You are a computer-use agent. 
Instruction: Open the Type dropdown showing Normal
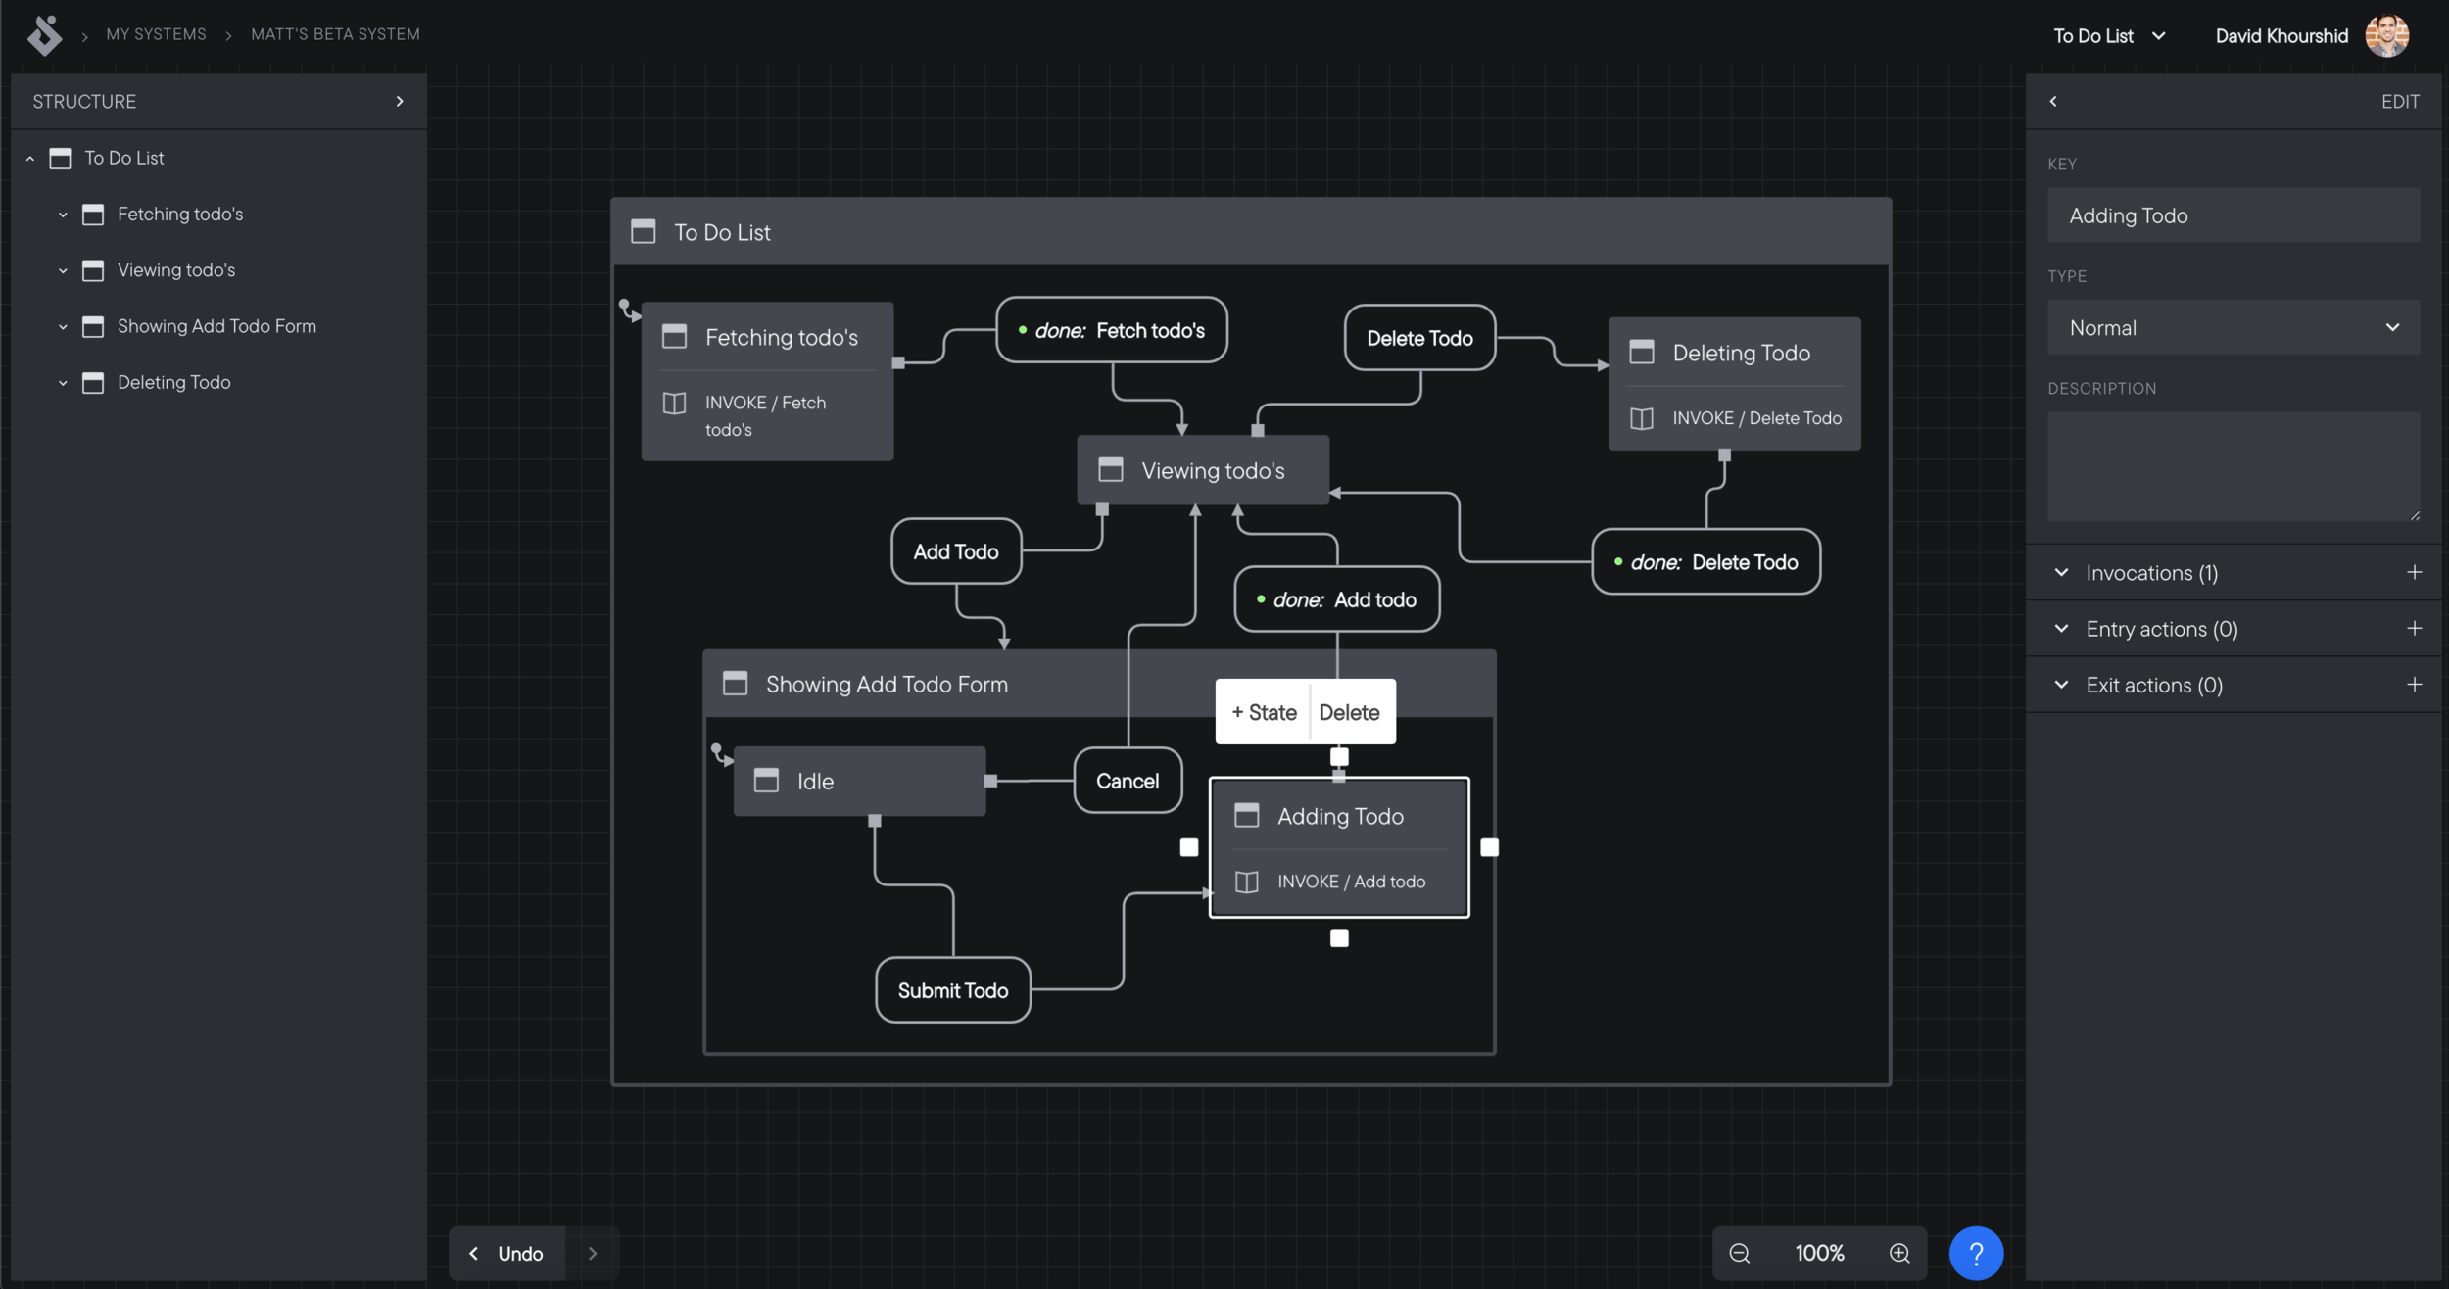pos(2233,327)
